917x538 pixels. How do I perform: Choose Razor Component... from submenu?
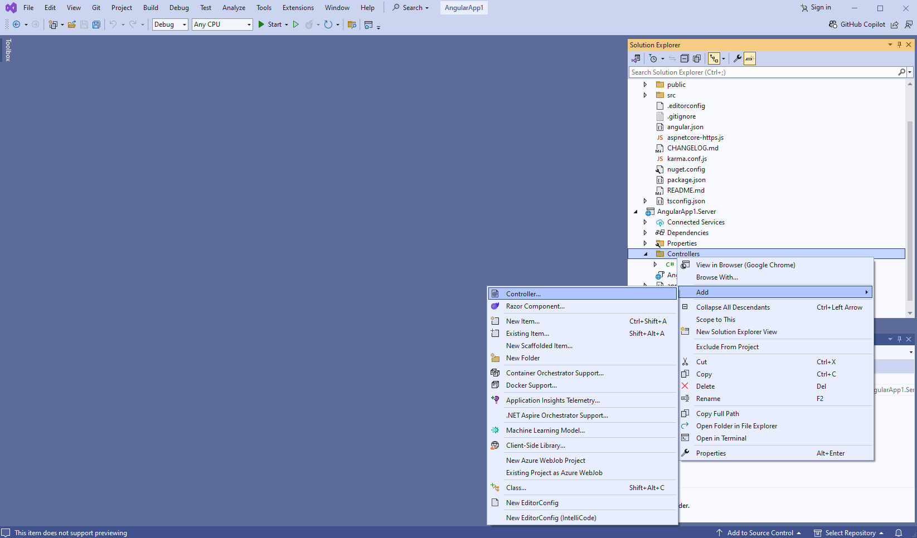pos(583,306)
